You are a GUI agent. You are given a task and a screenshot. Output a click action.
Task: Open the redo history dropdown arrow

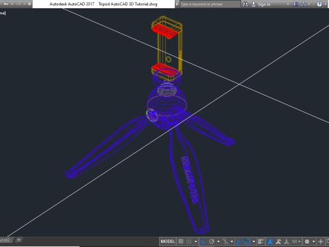[x=25, y=4]
